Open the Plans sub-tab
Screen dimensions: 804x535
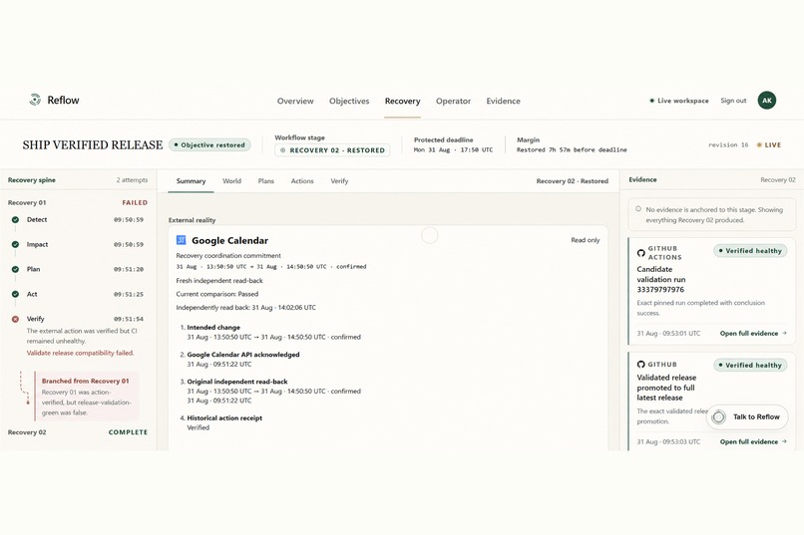pyautogui.click(x=266, y=181)
